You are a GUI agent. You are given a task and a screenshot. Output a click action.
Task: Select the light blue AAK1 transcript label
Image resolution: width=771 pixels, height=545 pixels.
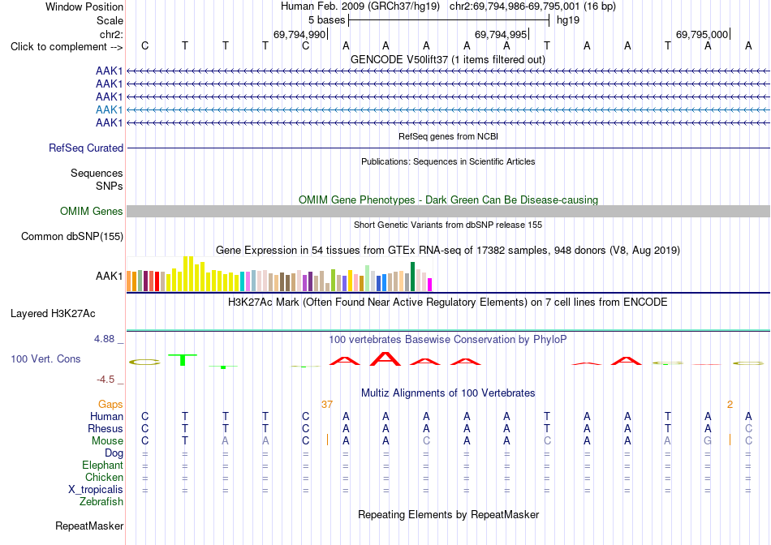pos(110,109)
